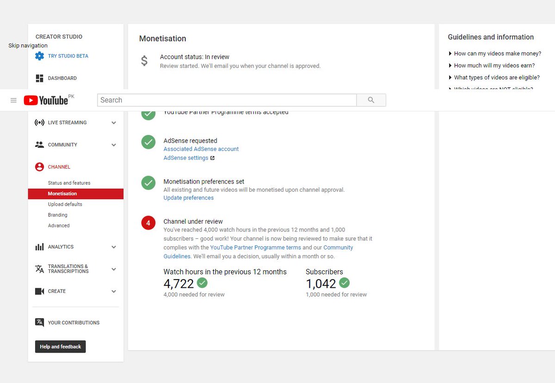Open the hamburger guide menu icon

point(13,100)
